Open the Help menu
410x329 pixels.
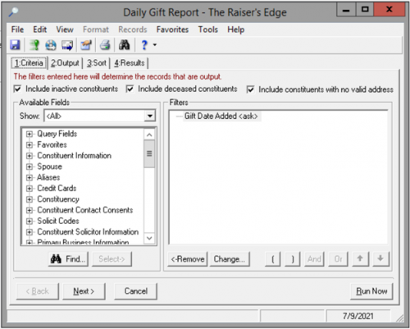pos(236,30)
